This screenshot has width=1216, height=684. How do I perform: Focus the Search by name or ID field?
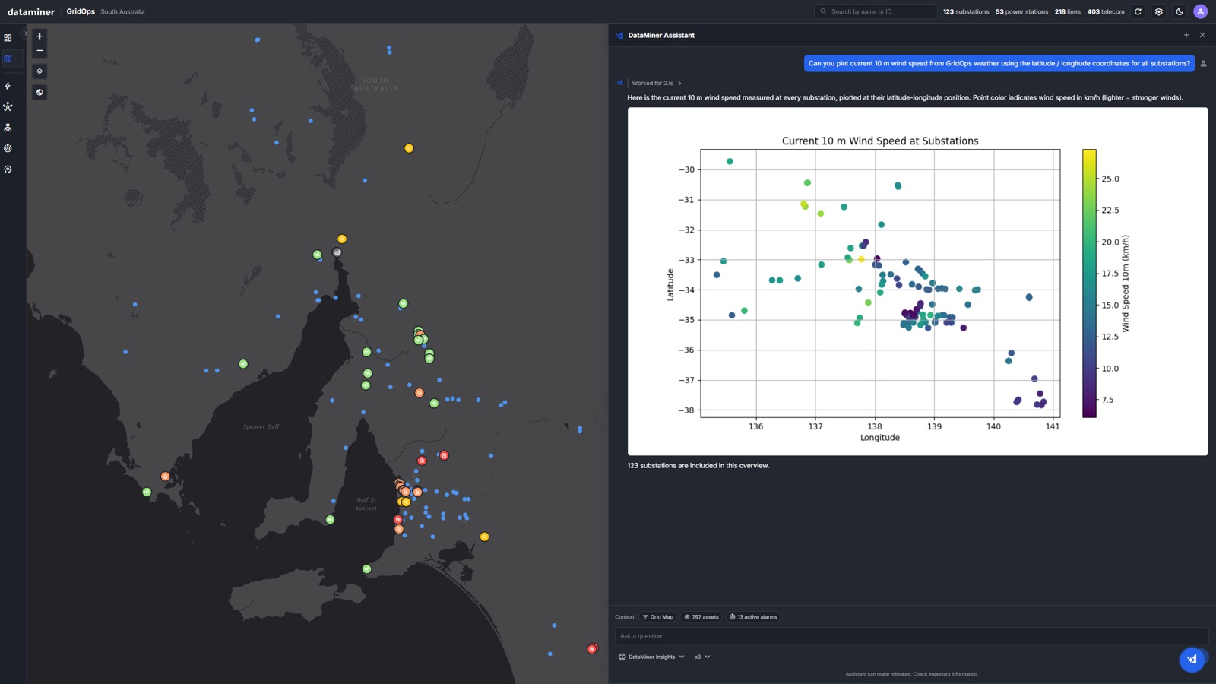(x=876, y=11)
